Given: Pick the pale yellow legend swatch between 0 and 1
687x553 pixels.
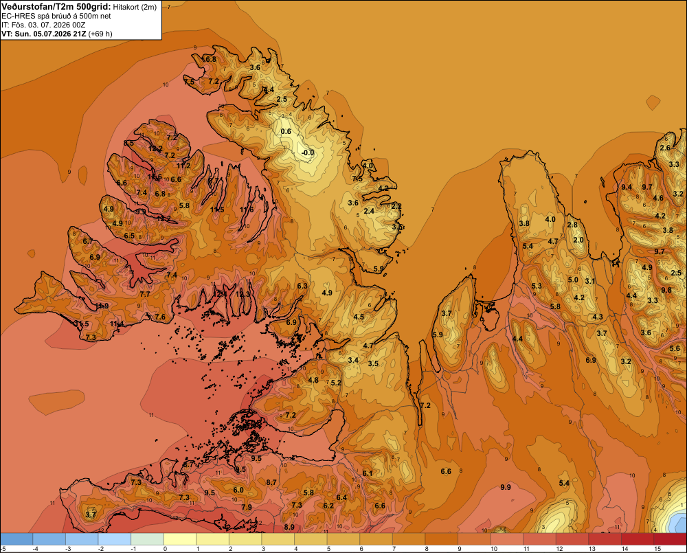Looking at the screenshot, I should (179, 539).
